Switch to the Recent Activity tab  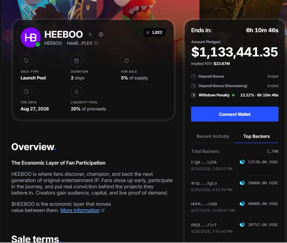click(213, 136)
